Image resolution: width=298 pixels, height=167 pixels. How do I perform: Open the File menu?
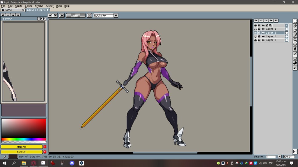[3, 6]
